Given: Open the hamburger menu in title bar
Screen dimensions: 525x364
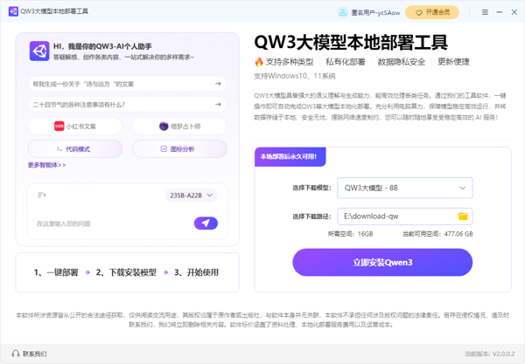Looking at the screenshot, I should [486, 13].
